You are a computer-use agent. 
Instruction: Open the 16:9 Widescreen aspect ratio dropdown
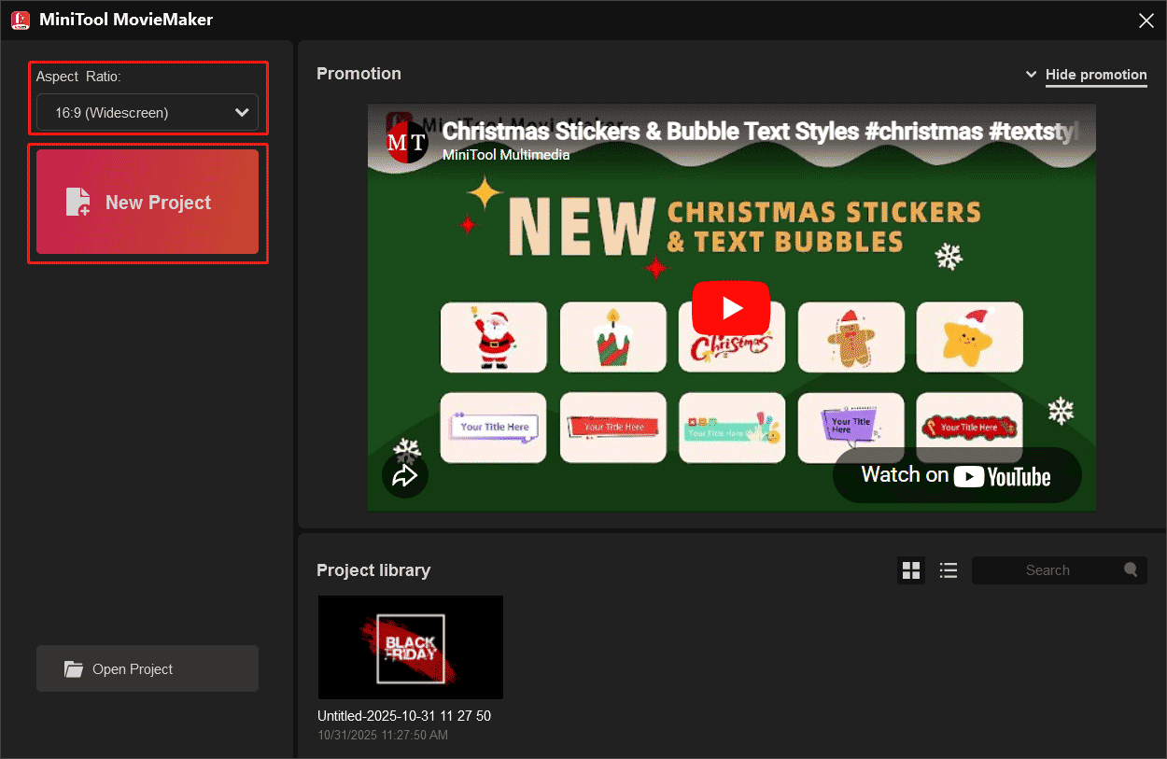pos(147,111)
